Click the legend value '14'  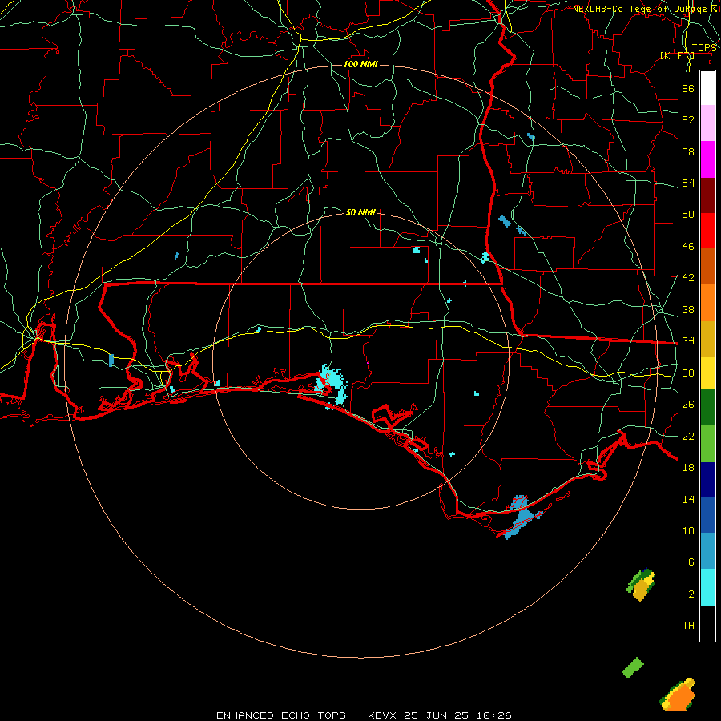[x=688, y=499]
